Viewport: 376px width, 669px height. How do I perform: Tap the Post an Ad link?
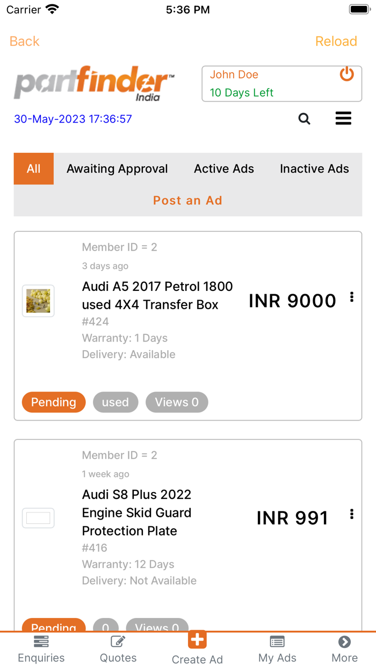187,200
